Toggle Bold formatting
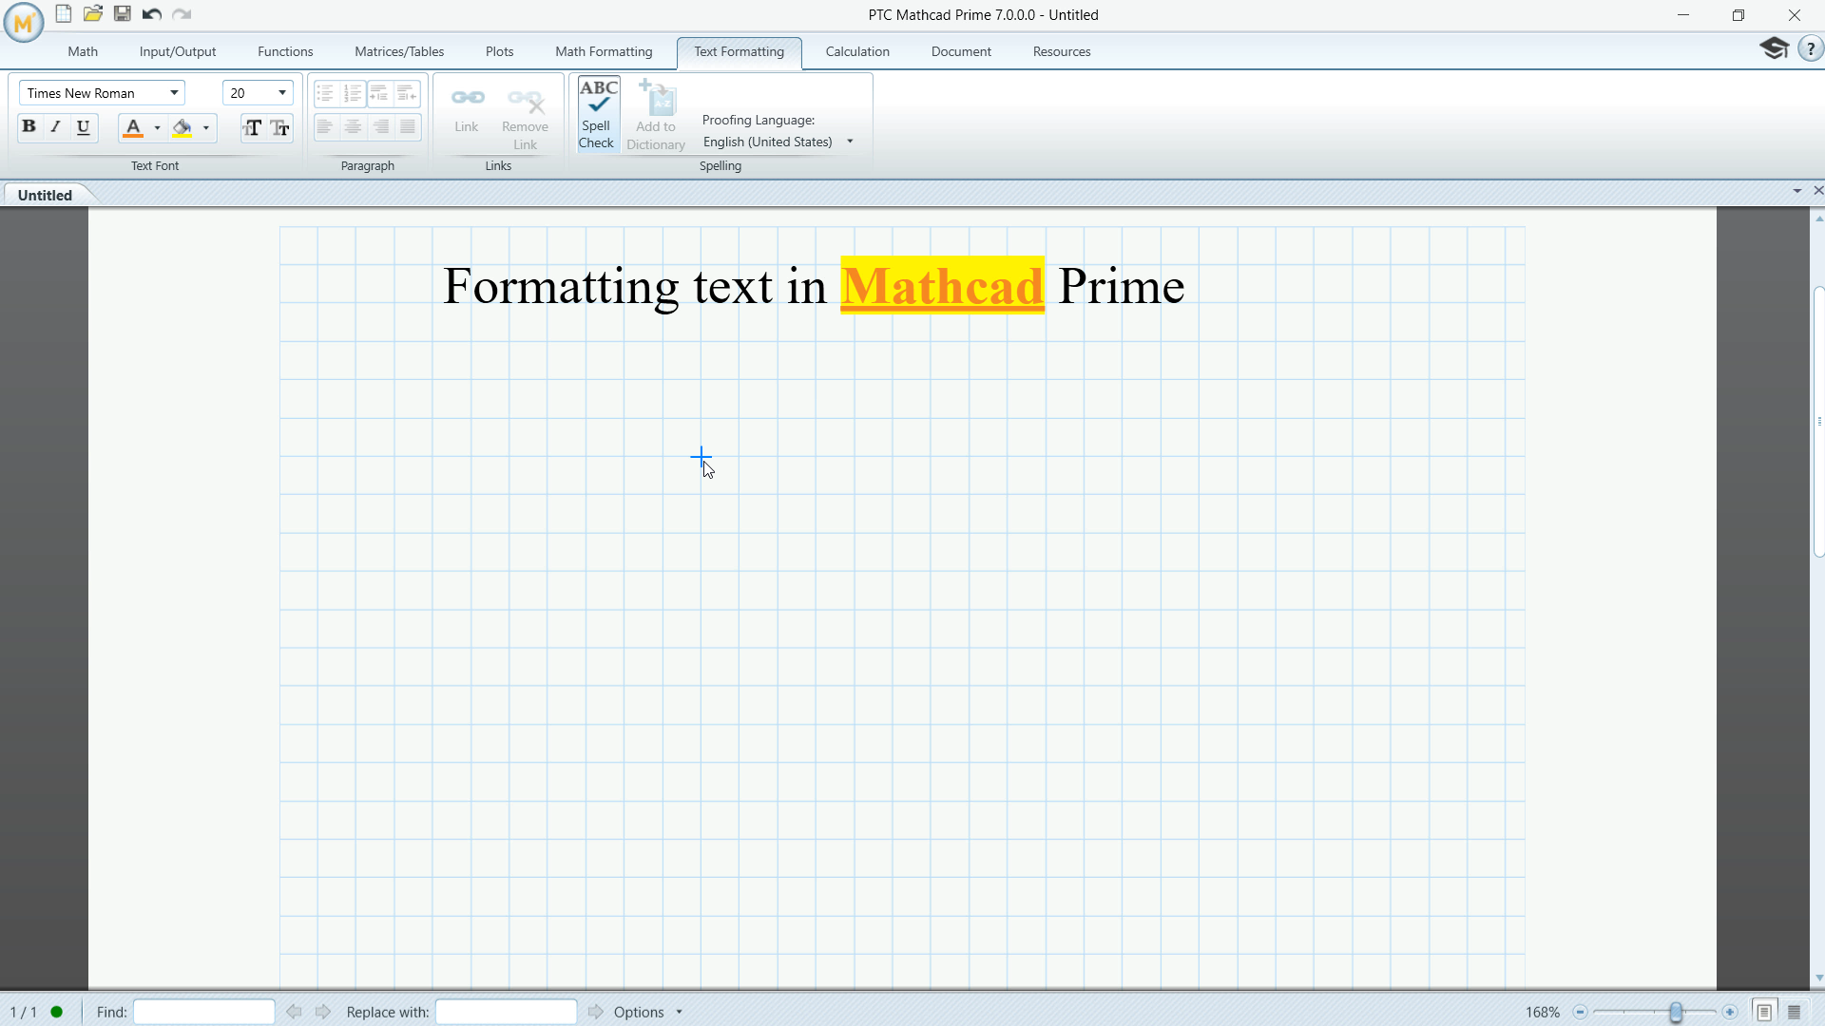The width and height of the screenshot is (1825, 1026). pyautogui.click(x=29, y=126)
